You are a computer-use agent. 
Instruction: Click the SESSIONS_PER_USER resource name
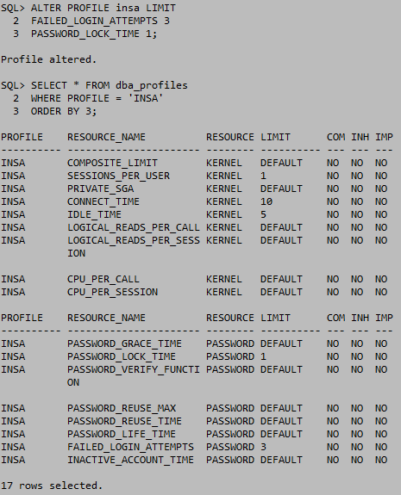click(118, 176)
